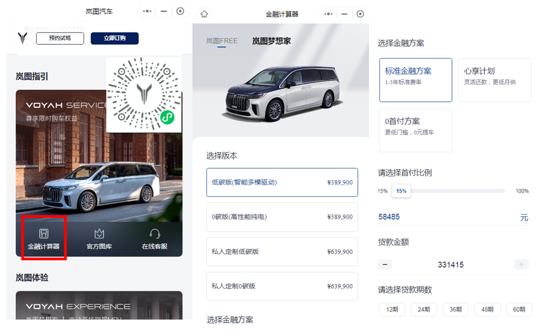Choose the 标准金融方案 plan
The height and width of the screenshot is (333, 559).
[x=415, y=80]
